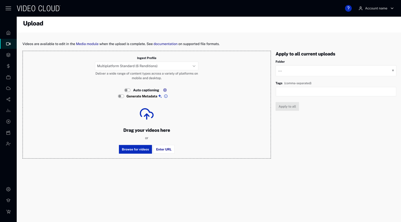This screenshot has height=222, width=401.
Task: Open the shopping cart marketplace icon
Action: point(8,212)
